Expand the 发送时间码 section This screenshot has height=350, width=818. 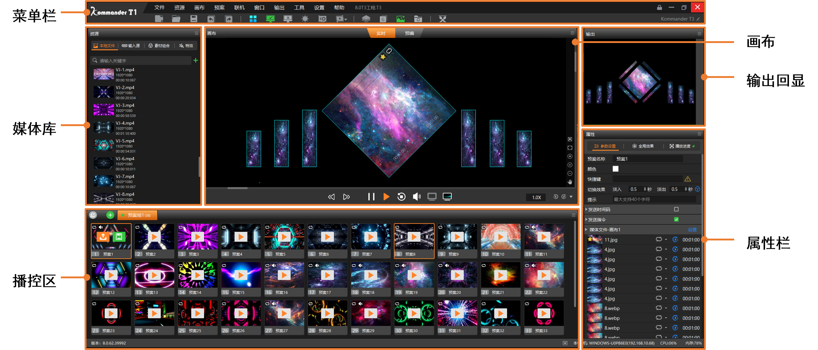click(587, 210)
